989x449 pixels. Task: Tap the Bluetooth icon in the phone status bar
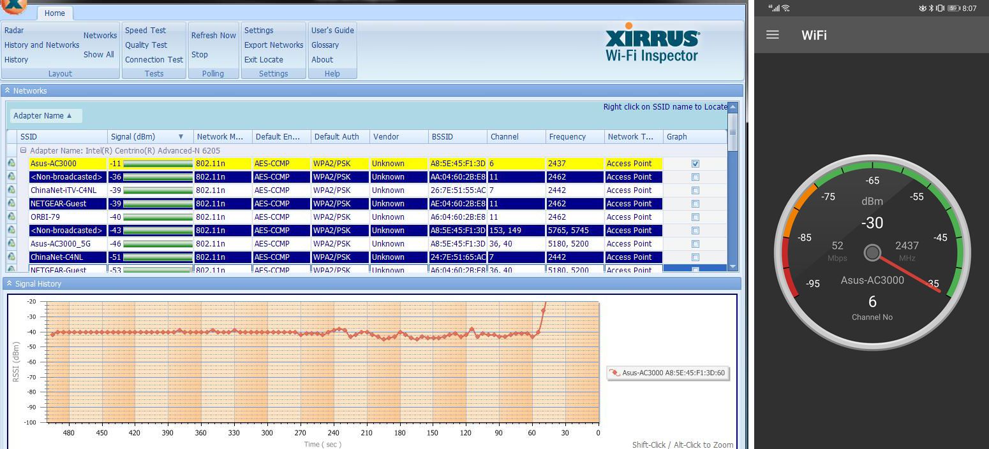tap(931, 8)
